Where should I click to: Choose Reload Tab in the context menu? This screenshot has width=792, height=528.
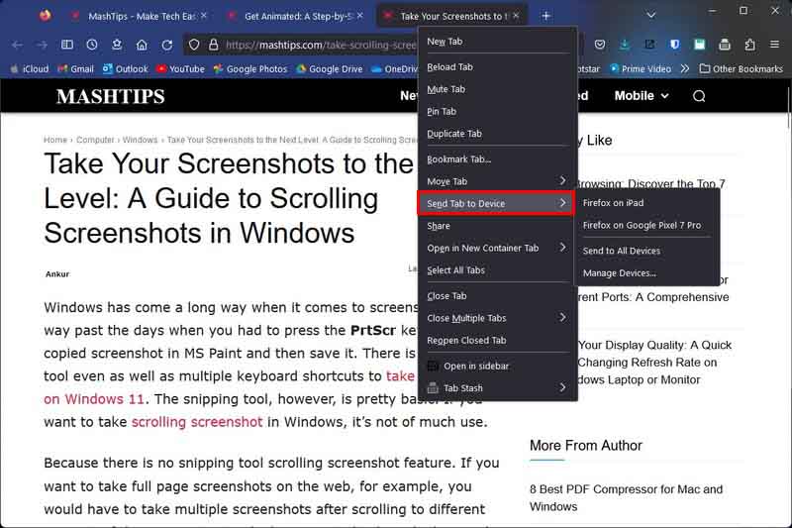coord(498,66)
